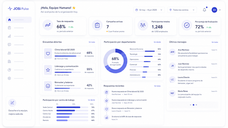Click the 1,248 participantes totales value
The height and width of the screenshot is (128, 228).
(157, 27)
